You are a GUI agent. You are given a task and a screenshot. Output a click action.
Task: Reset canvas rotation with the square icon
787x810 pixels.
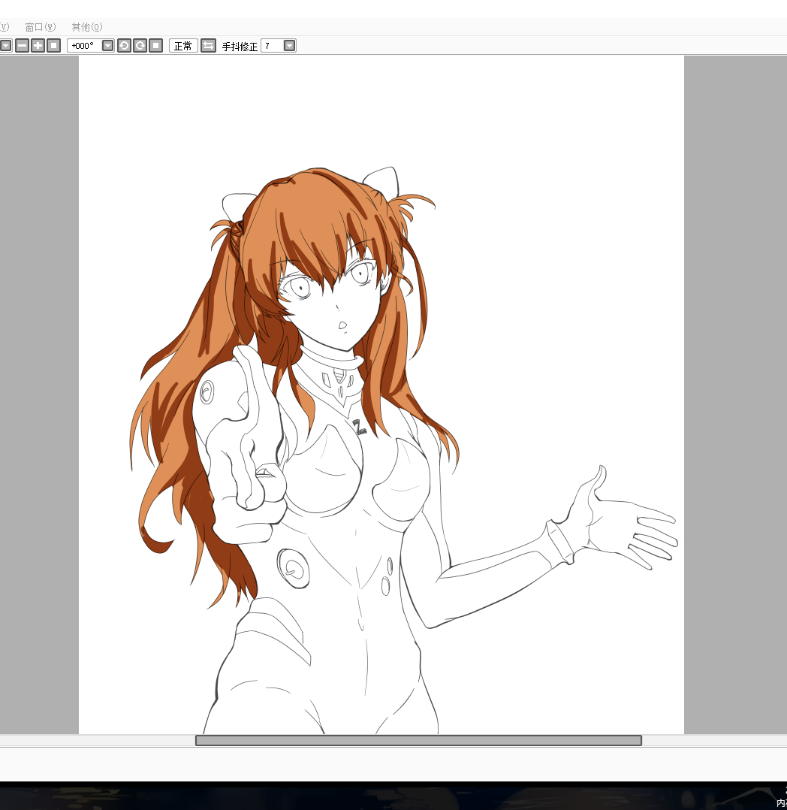click(x=156, y=46)
